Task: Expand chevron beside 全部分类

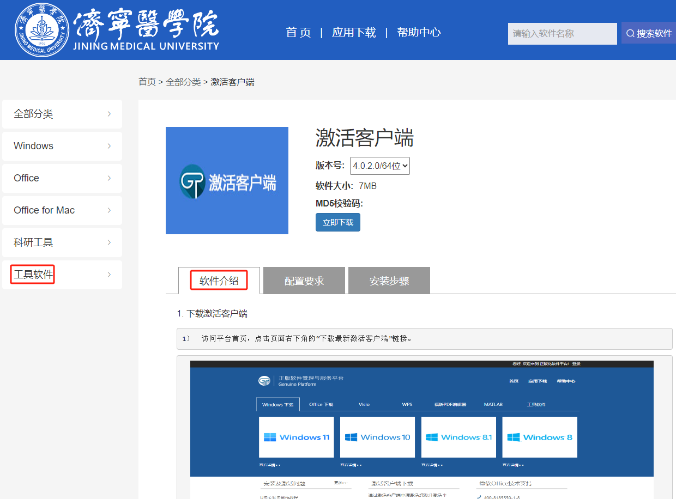Action: tap(109, 114)
